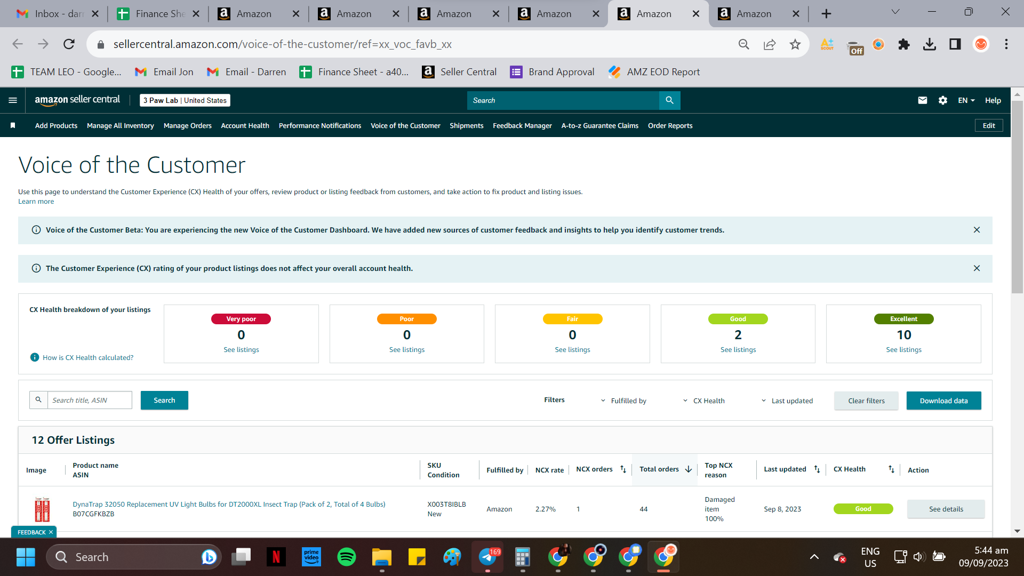Open the browser share icon
Image resolution: width=1024 pixels, height=576 pixels.
tap(770, 44)
